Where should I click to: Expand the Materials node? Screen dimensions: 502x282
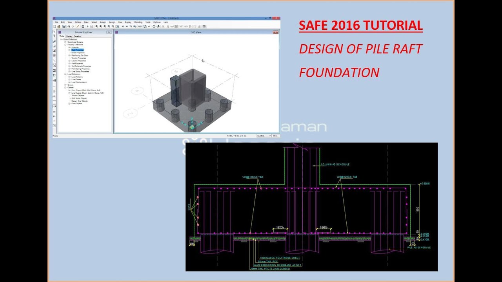69,47
